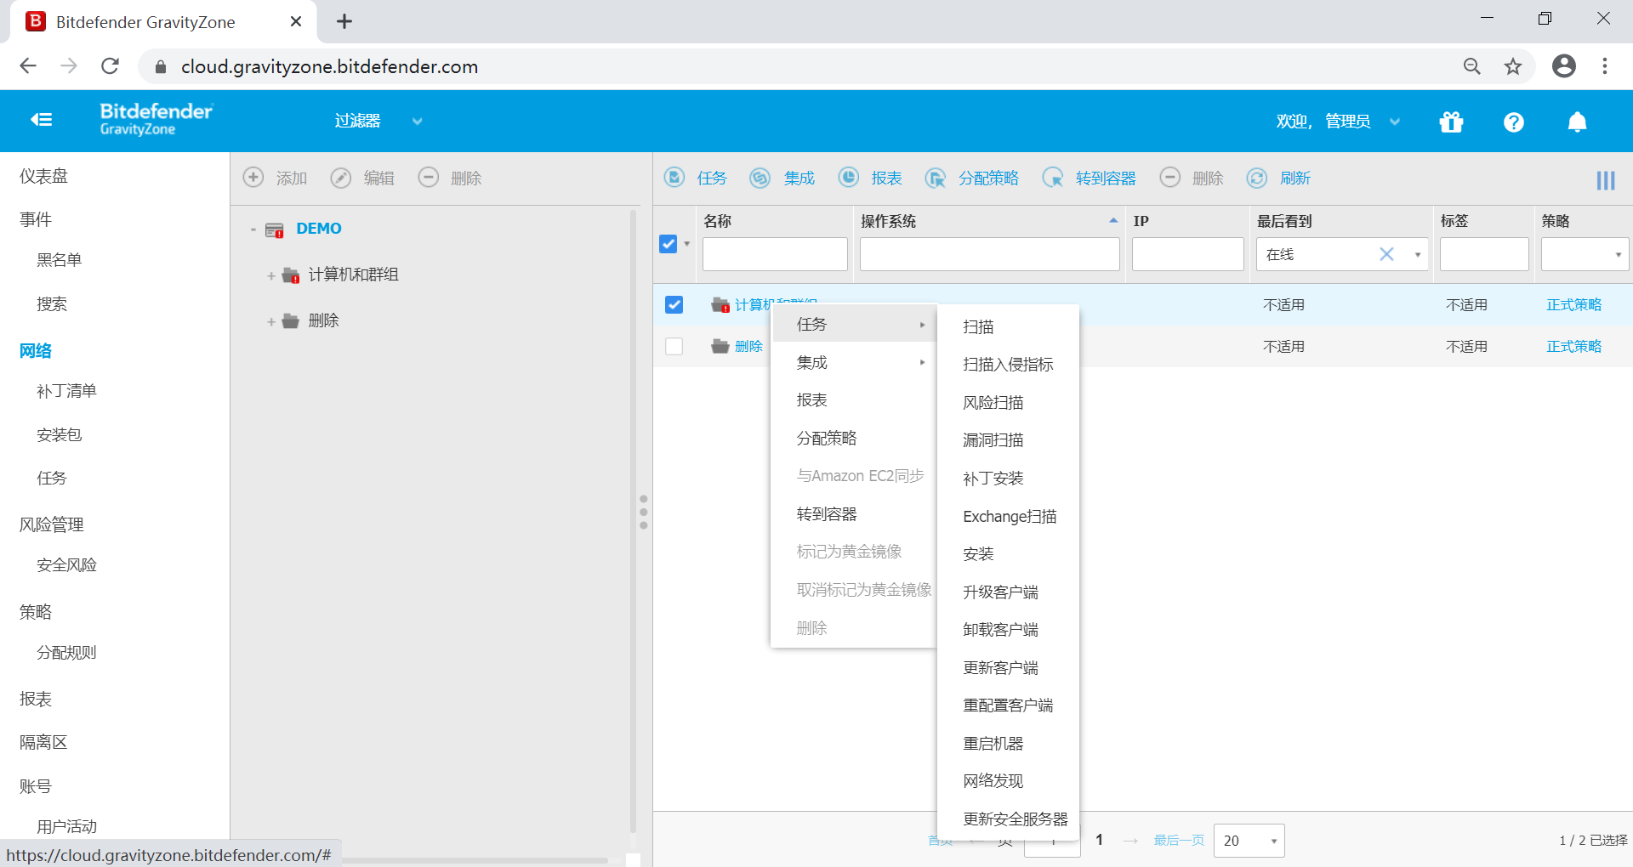The height and width of the screenshot is (867, 1633).
Task: Click the 报表 toolbar icon
Action: (849, 178)
